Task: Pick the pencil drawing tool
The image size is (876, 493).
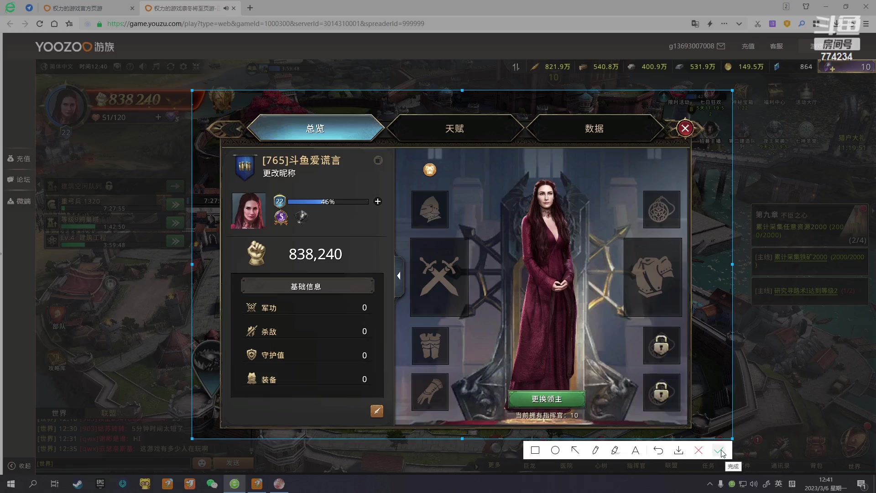Action: 595,451
